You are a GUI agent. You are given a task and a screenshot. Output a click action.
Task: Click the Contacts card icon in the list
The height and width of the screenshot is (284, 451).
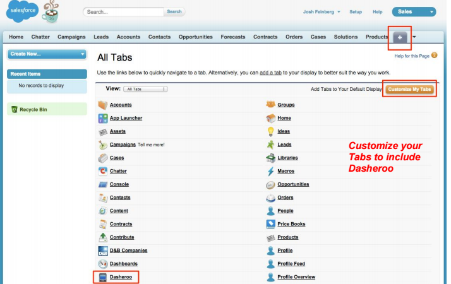tap(103, 198)
